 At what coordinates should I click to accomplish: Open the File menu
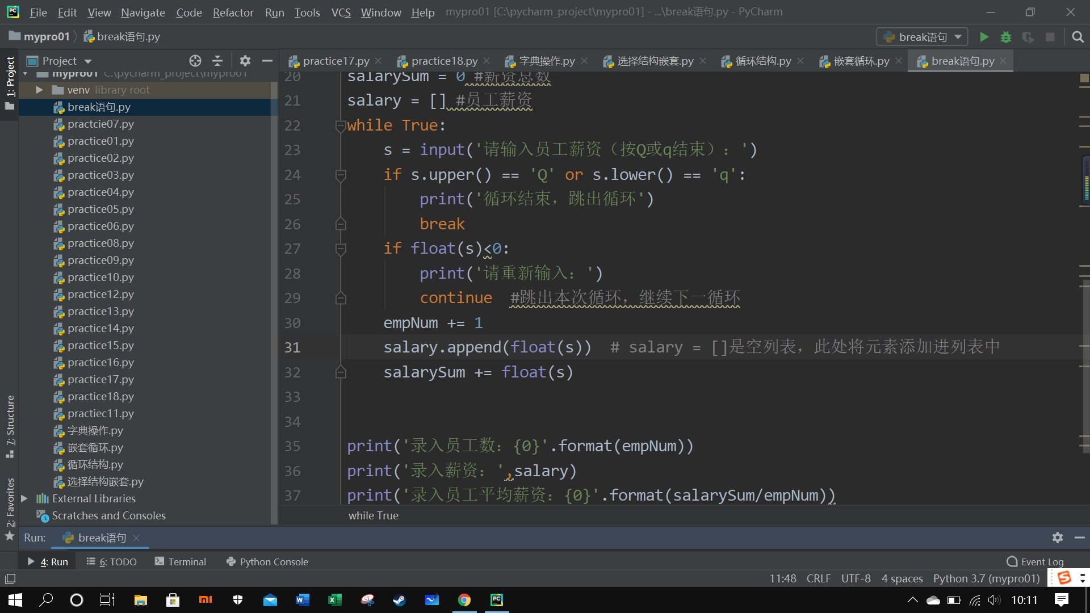coord(39,12)
